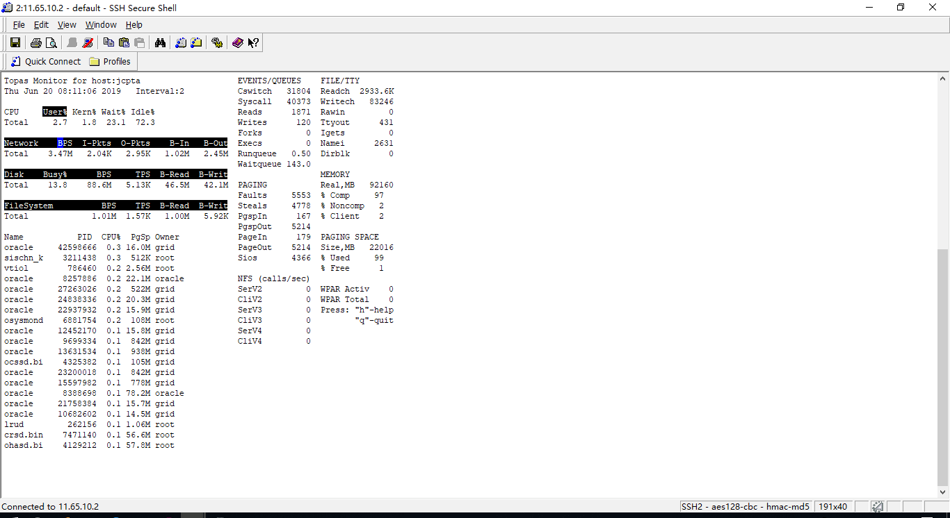Viewport: 950px width, 518px height.
Task: Expand the Profiles folder dropdown
Action: click(x=110, y=62)
